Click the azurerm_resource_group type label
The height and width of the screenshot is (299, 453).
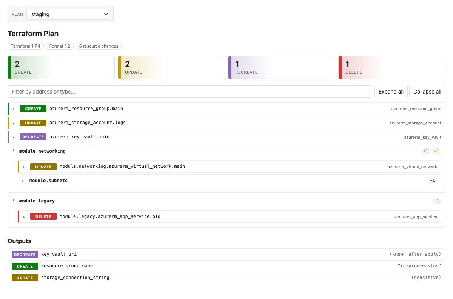[416, 109]
